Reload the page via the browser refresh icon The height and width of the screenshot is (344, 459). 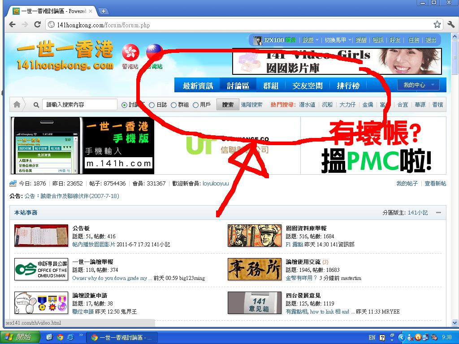click(38, 25)
